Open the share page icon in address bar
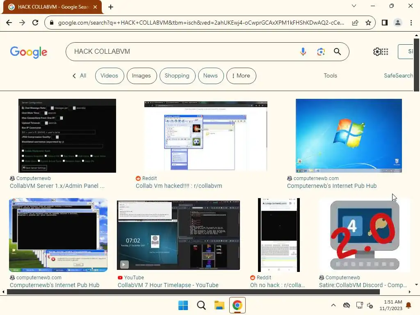420x315 pixels. [355, 23]
